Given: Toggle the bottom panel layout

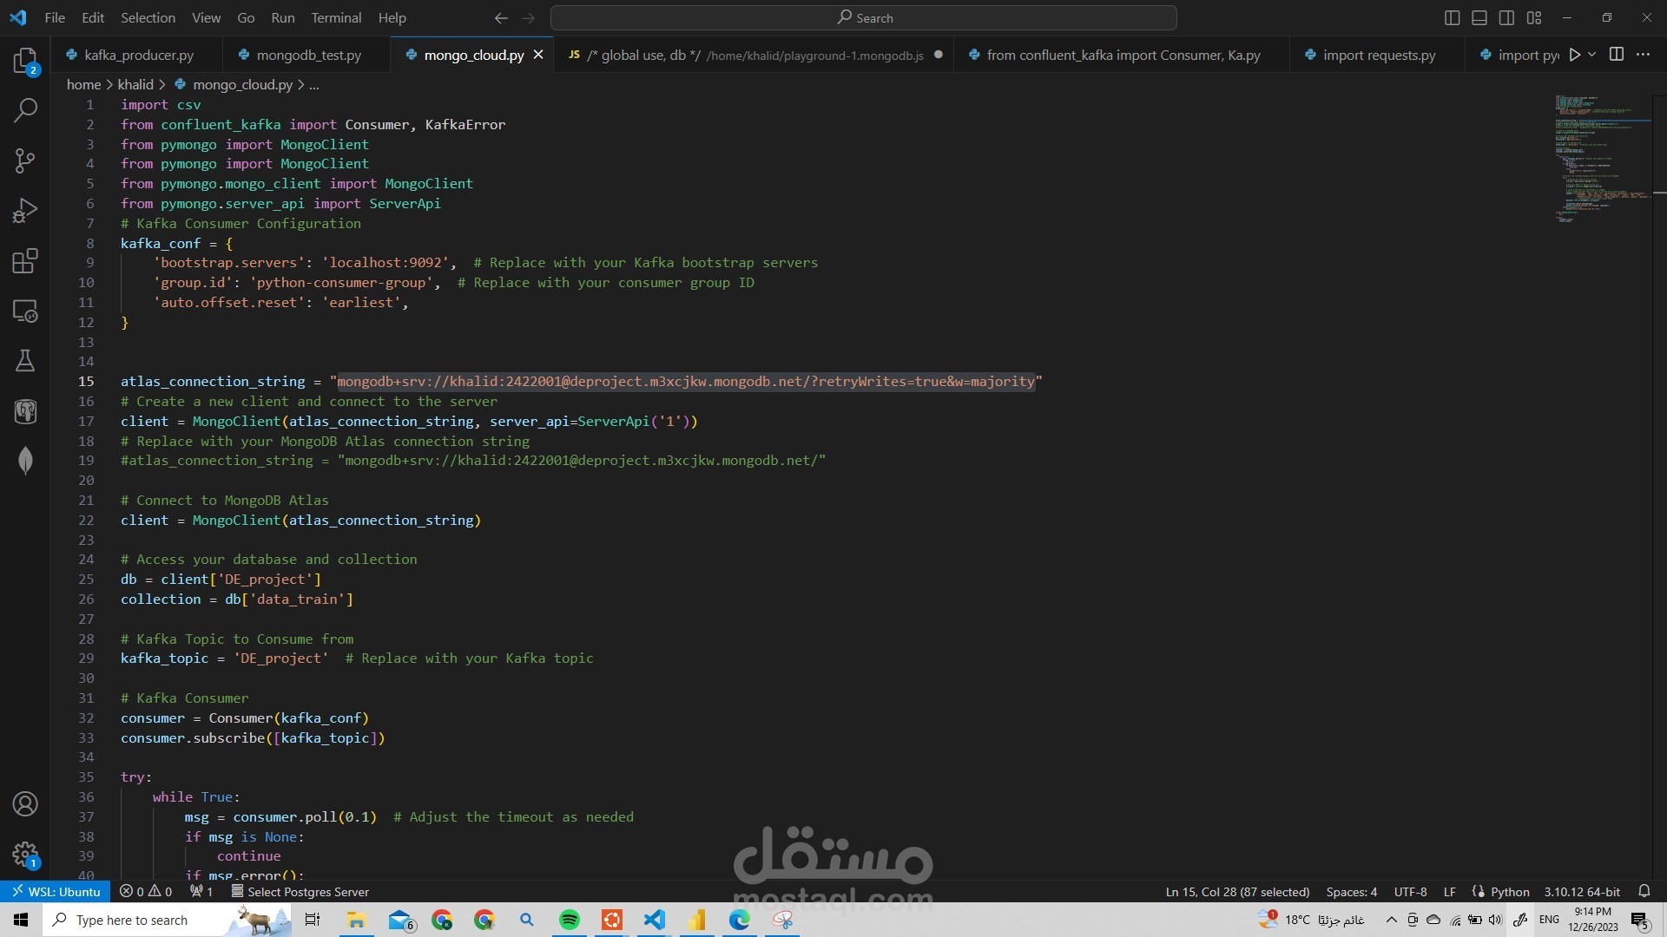Looking at the screenshot, I should point(1479,17).
